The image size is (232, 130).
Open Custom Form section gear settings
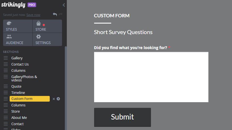click(x=58, y=99)
